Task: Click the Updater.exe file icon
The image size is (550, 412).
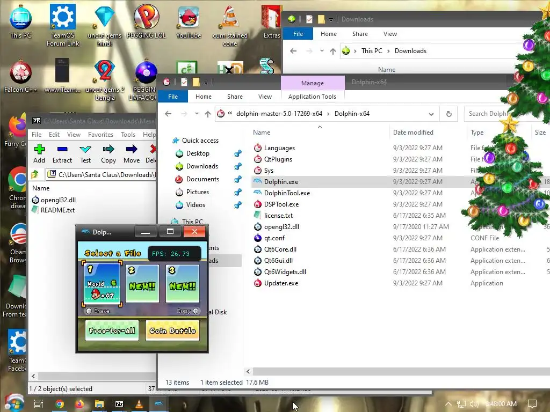Action: point(258,283)
